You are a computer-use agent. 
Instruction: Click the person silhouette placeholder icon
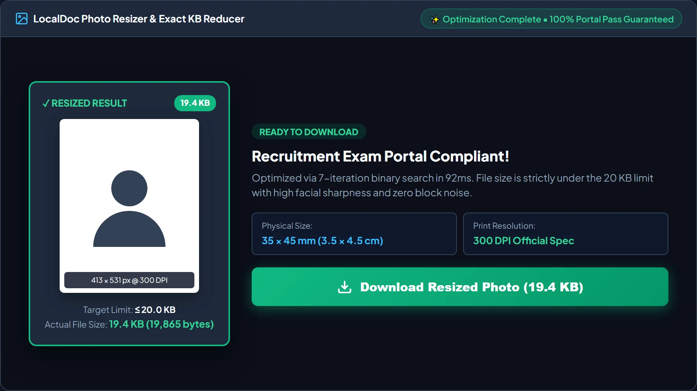tap(129, 208)
